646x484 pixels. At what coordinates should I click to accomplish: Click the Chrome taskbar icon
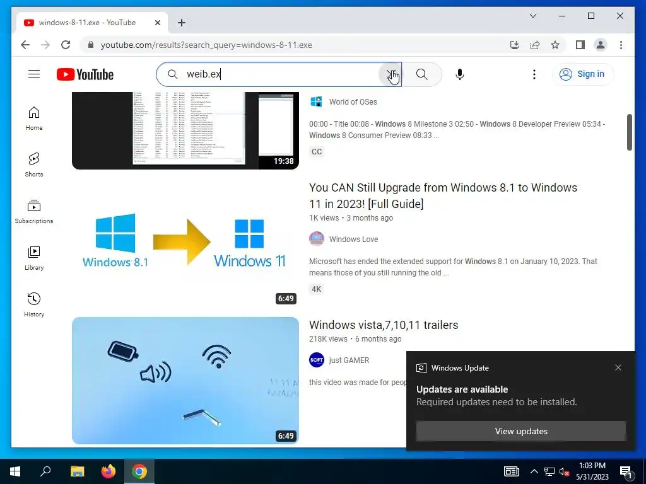[x=139, y=471]
